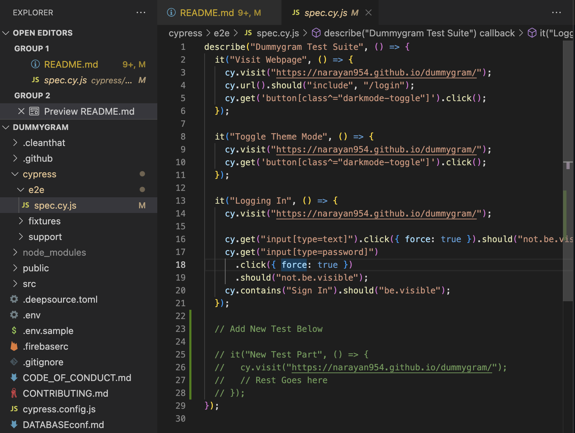Switch to the spec.cy.js tab
575x433 pixels.
[326, 13]
